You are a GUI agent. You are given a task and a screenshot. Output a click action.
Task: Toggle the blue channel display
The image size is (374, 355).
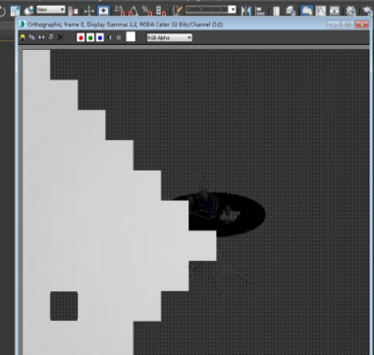pos(100,37)
